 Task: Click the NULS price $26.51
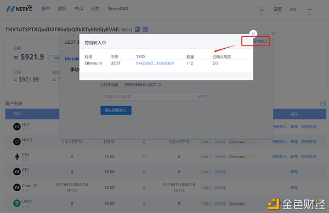coord(110,142)
